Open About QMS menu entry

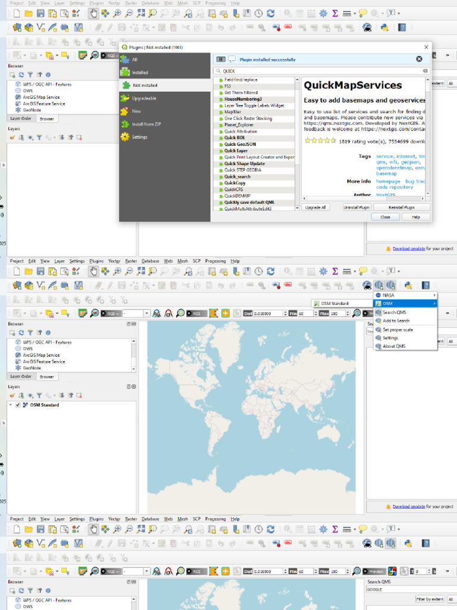point(394,346)
